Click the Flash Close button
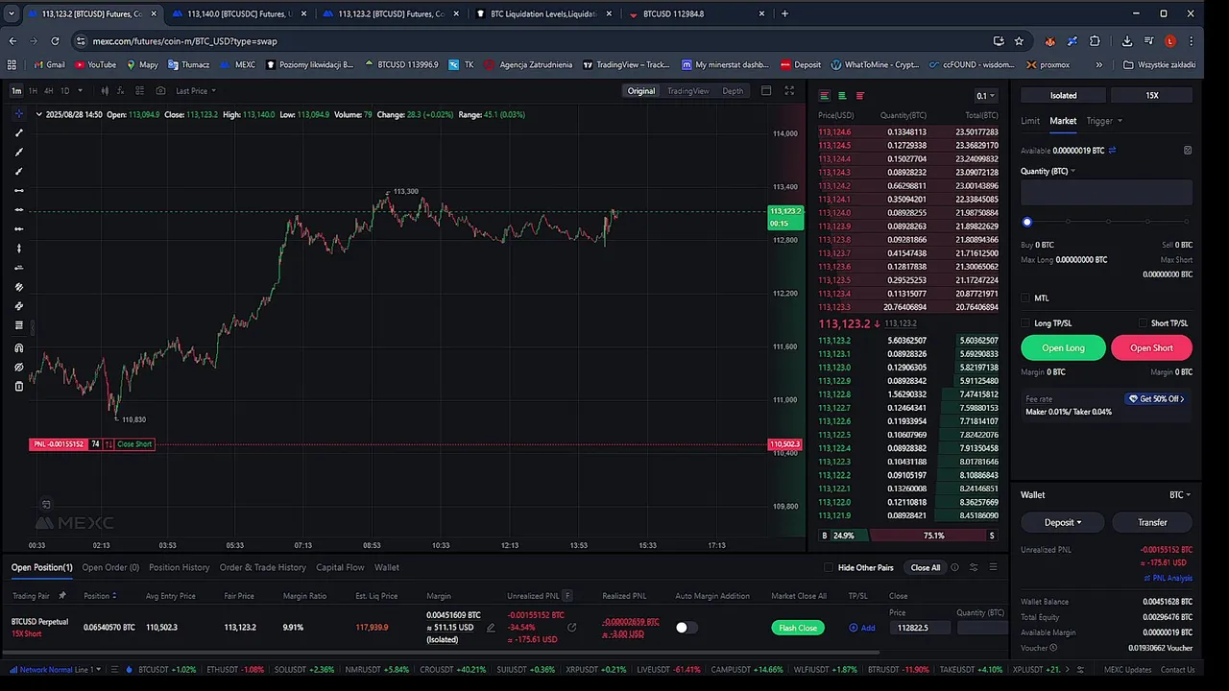 coord(798,628)
